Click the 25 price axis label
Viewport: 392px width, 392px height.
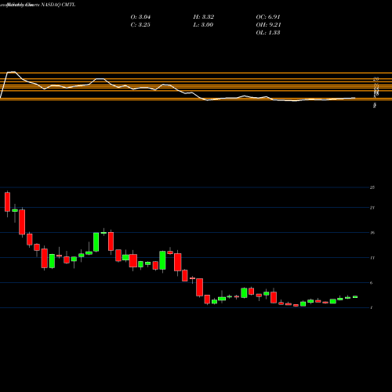372,187
